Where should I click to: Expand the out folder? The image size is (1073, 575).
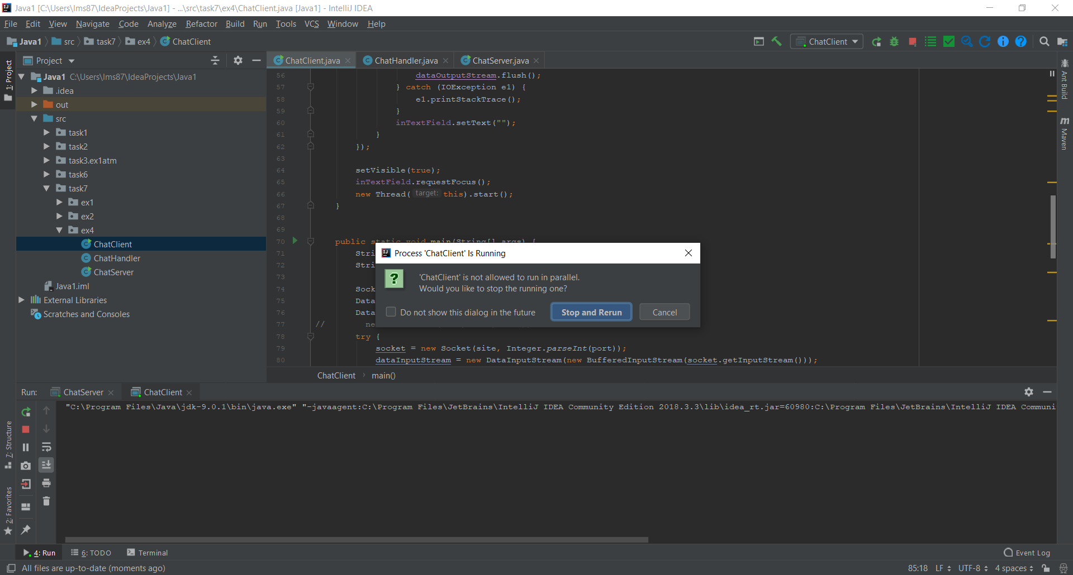(34, 104)
